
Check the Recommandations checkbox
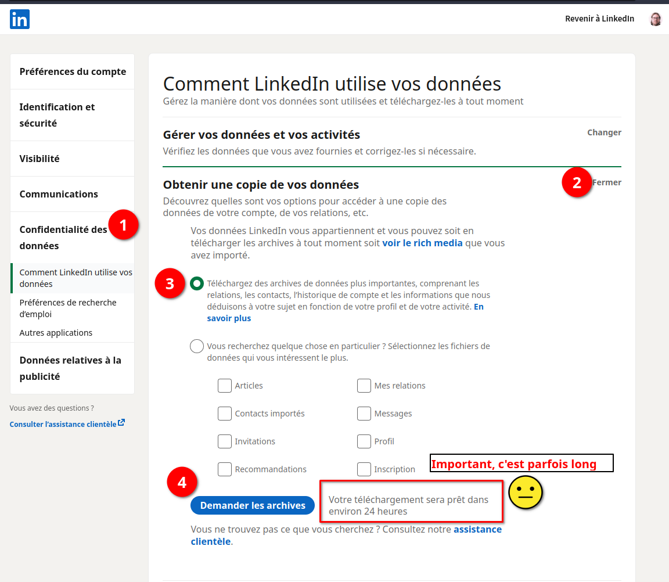pyautogui.click(x=224, y=469)
